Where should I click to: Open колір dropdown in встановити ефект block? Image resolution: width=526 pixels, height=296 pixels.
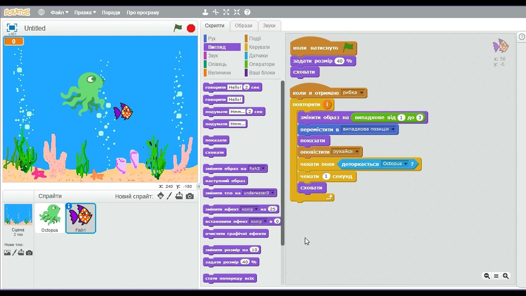(259, 221)
